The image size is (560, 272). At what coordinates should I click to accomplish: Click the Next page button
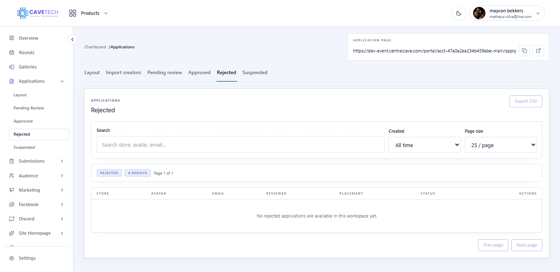(527, 245)
